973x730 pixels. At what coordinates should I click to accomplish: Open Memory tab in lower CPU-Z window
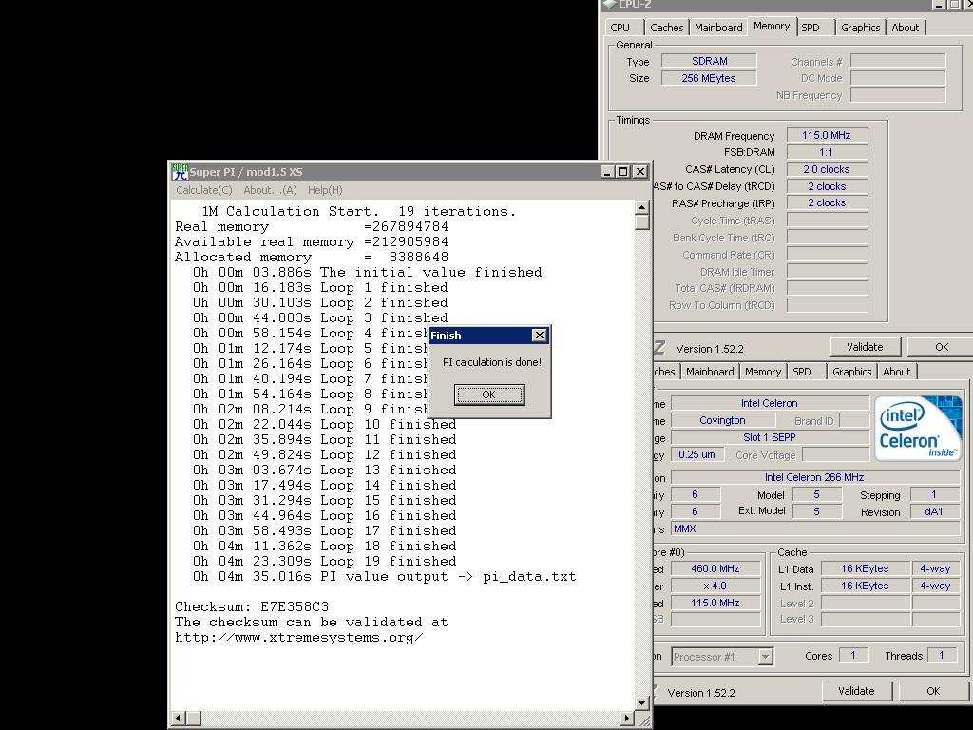(763, 372)
